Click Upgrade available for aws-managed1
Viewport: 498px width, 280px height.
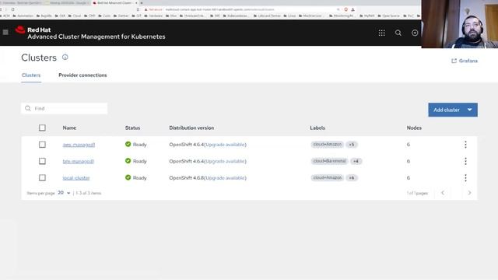pyautogui.click(x=225, y=145)
